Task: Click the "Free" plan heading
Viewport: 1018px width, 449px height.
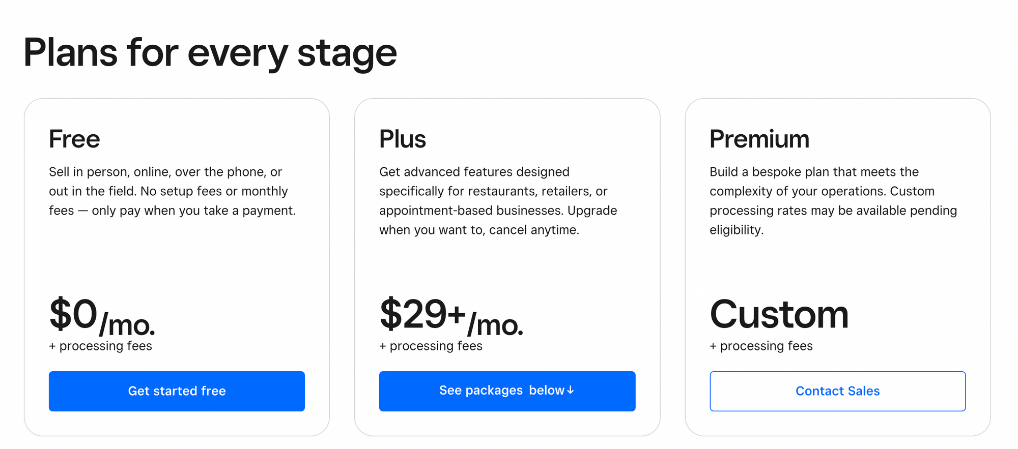Action: [x=74, y=138]
